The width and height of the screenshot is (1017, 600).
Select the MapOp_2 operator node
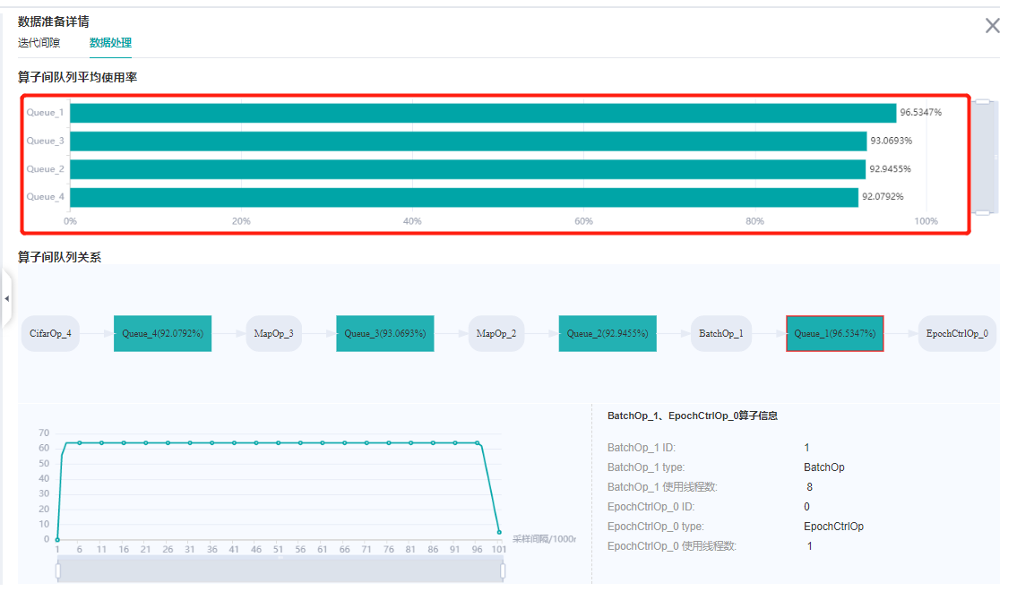pos(496,333)
